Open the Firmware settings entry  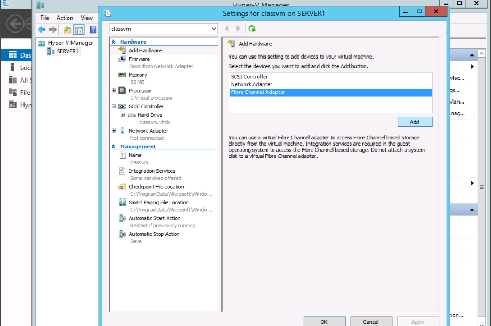coord(139,59)
